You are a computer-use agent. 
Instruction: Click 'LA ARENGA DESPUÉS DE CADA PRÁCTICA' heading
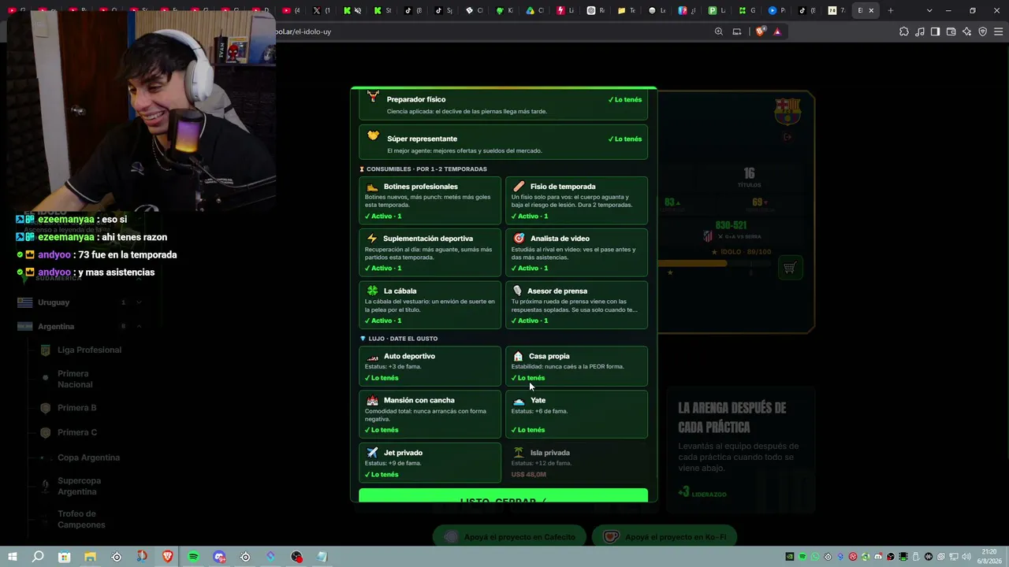pyautogui.click(x=732, y=417)
